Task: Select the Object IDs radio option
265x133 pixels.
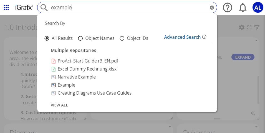Action: [122, 38]
